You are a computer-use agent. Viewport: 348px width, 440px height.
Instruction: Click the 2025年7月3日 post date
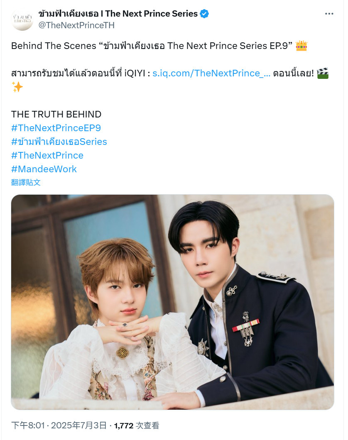[x=79, y=425]
